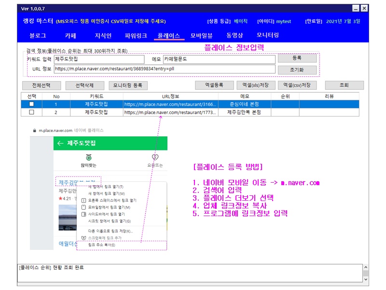Click the 엑셀(csv)저장 button
The height and width of the screenshot is (290, 386).
(x=297, y=86)
